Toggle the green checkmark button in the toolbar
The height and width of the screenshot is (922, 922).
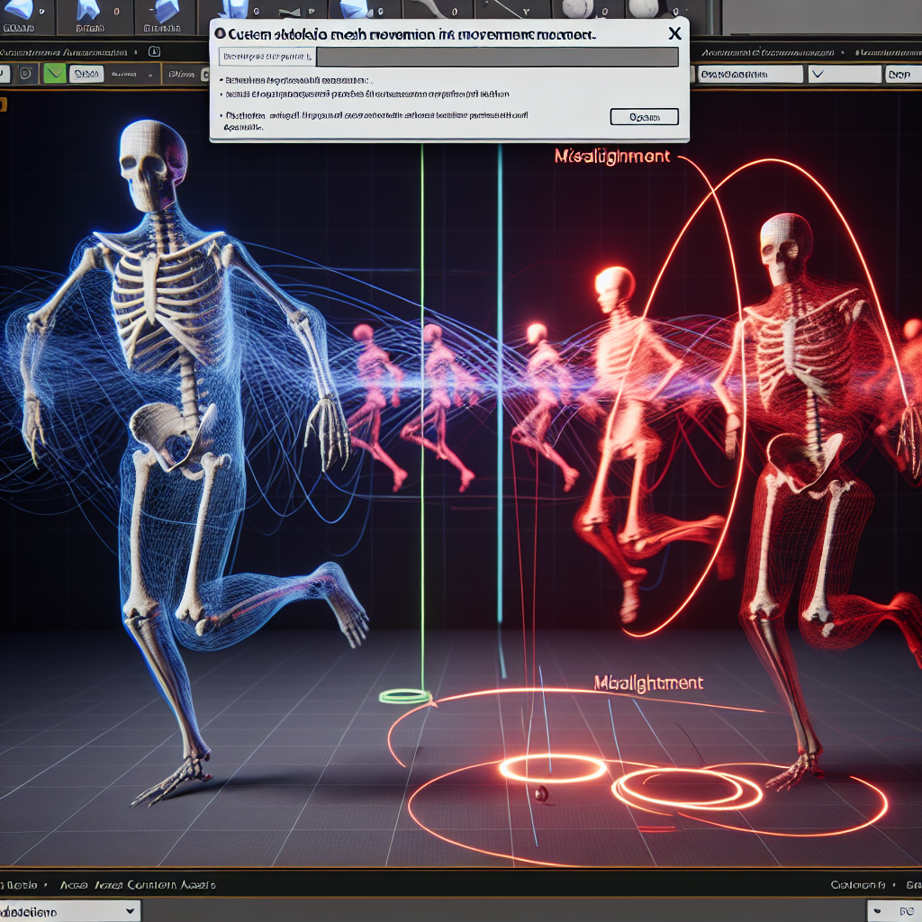[x=55, y=74]
